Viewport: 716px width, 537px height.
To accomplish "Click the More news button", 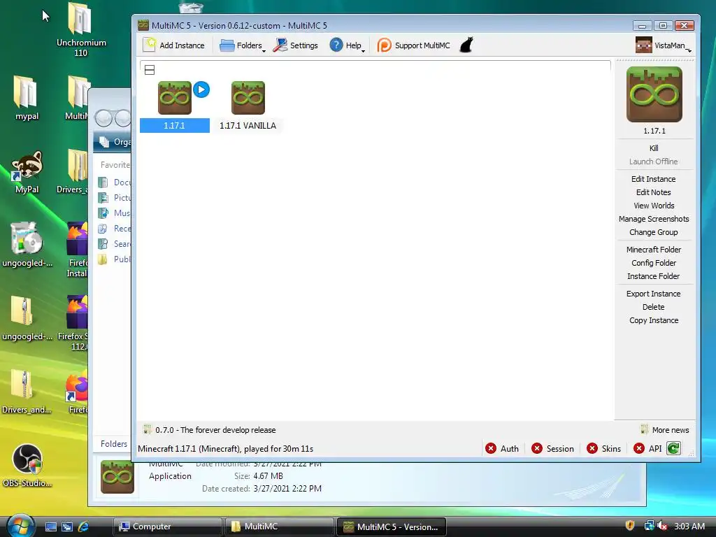I will (665, 430).
